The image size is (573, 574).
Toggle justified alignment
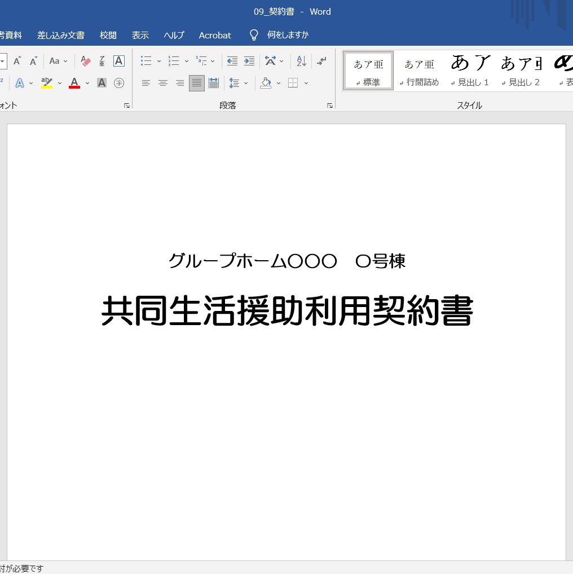(196, 83)
